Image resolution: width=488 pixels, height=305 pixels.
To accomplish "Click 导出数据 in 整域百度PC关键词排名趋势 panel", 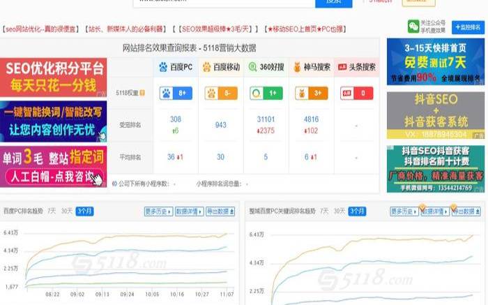I will point(466,211).
